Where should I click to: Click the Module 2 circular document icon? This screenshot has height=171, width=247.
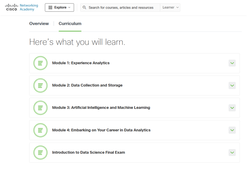41,85
